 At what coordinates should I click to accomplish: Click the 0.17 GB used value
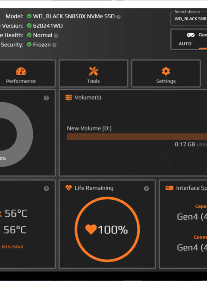coord(191,144)
